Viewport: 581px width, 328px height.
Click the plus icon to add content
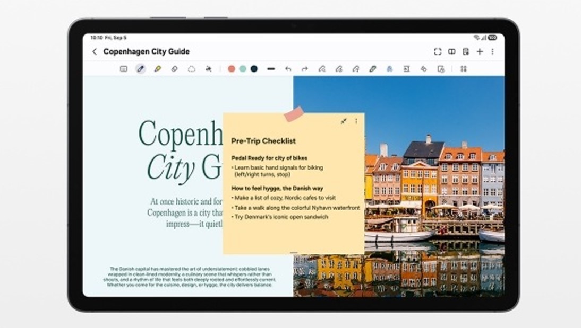point(480,51)
